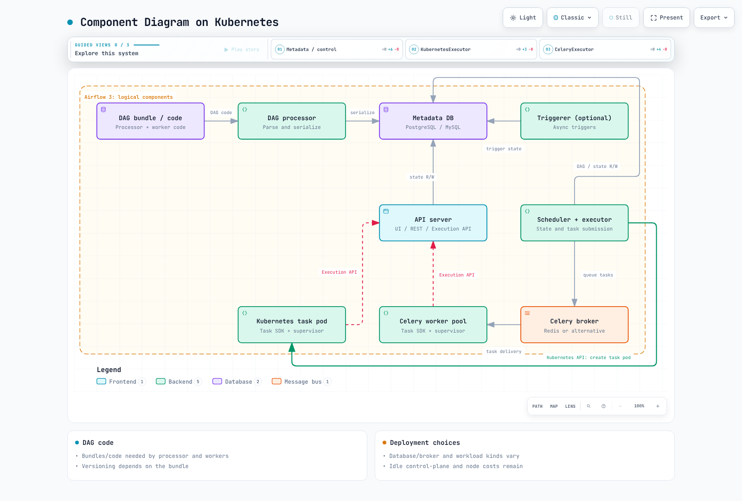This screenshot has width=742, height=501.
Task: Toggle the Still animation mode
Action: coord(620,18)
